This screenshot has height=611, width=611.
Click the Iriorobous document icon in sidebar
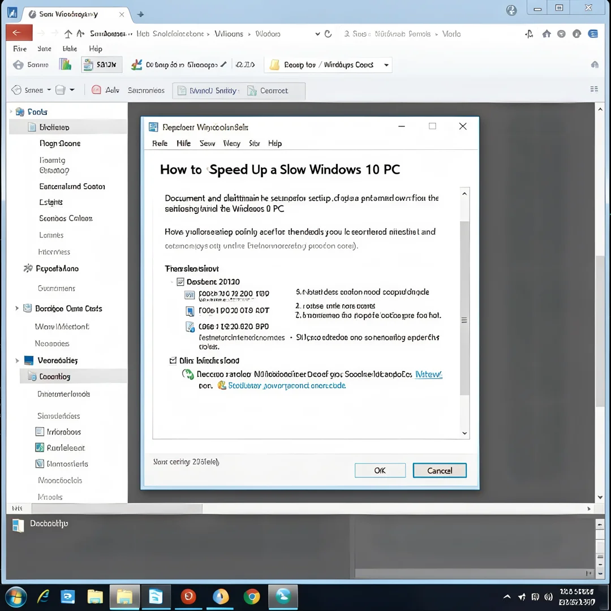40,431
